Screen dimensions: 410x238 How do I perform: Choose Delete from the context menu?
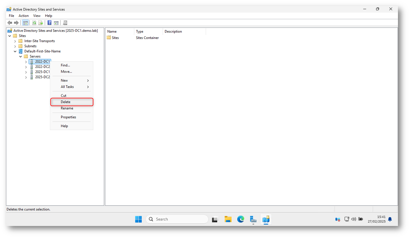tap(72, 102)
